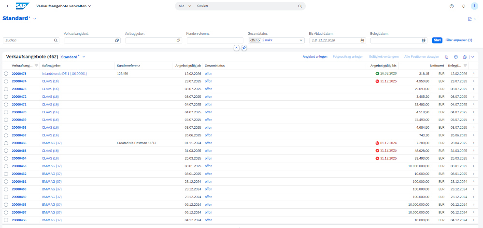The image size is (483, 228).
Task: Open the notifications bell
Action: (x=464, y=6)
